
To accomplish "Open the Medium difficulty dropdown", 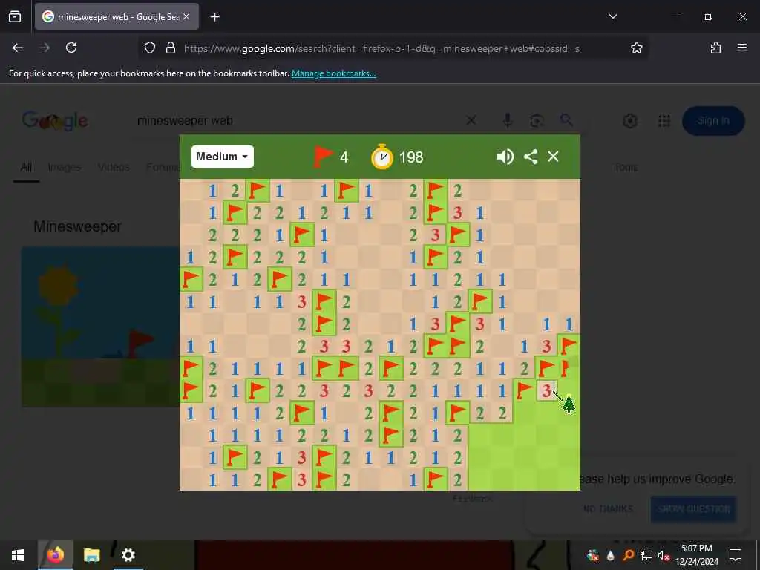I will tap(223, 157).
